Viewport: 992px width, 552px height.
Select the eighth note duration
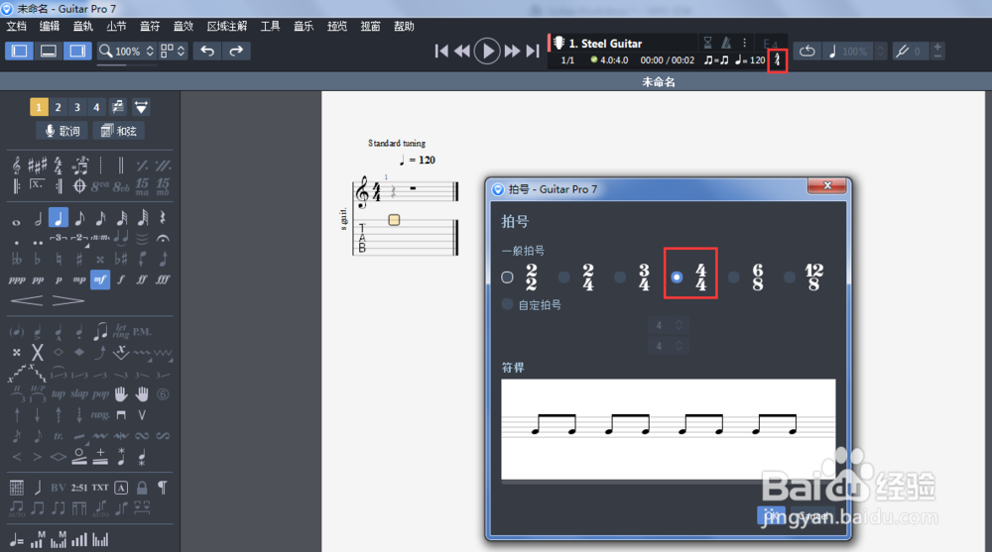coord(79,219)
